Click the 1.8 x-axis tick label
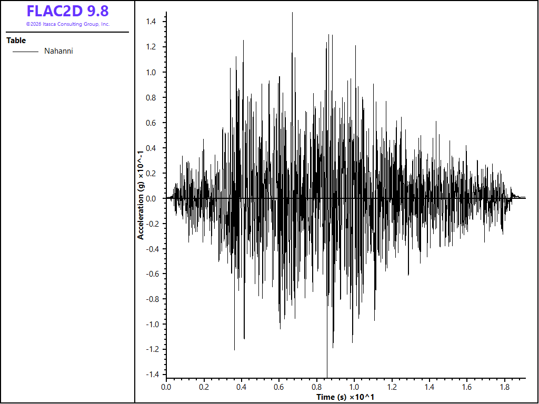 (504, 387)
